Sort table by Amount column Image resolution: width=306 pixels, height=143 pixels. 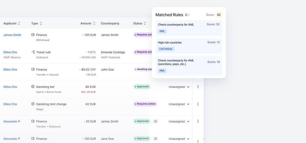click(94, 23)
